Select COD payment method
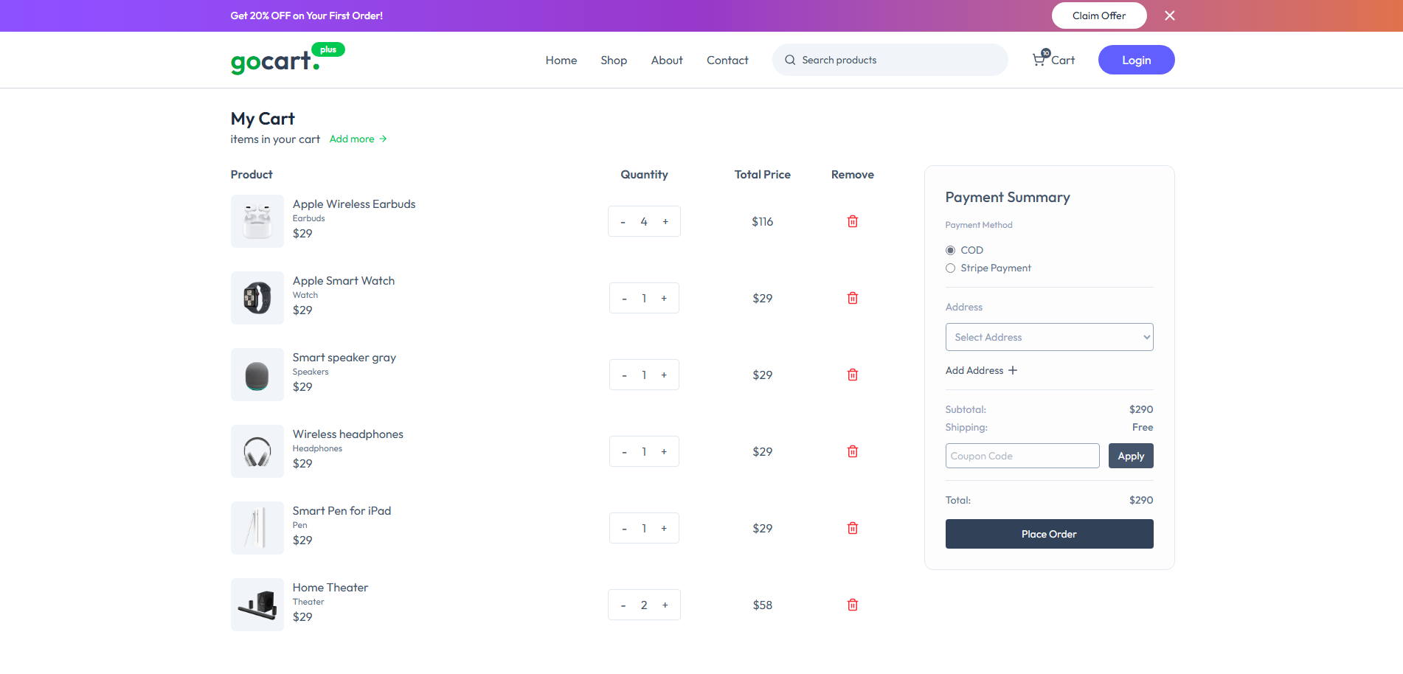The width and height of the screenshot is (1403, 674). click(x=950, y=251)
